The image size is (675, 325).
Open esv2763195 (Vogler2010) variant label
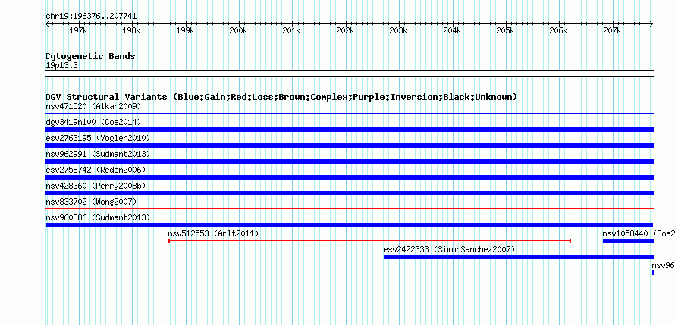click(x=98, y=138)
